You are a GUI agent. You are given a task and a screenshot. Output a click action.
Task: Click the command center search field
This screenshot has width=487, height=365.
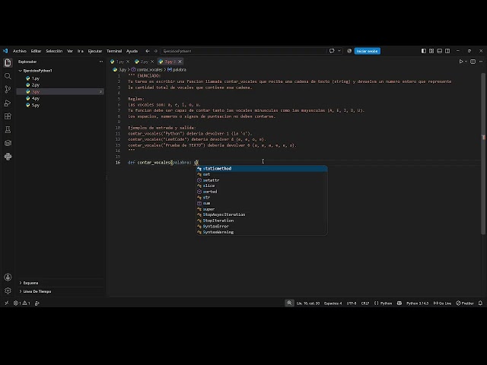coord(243,51)
